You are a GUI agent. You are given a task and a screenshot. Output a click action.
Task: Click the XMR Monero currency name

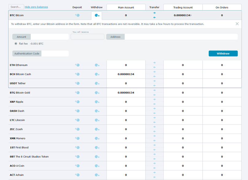pyautogui.click(x=17, y=138)
